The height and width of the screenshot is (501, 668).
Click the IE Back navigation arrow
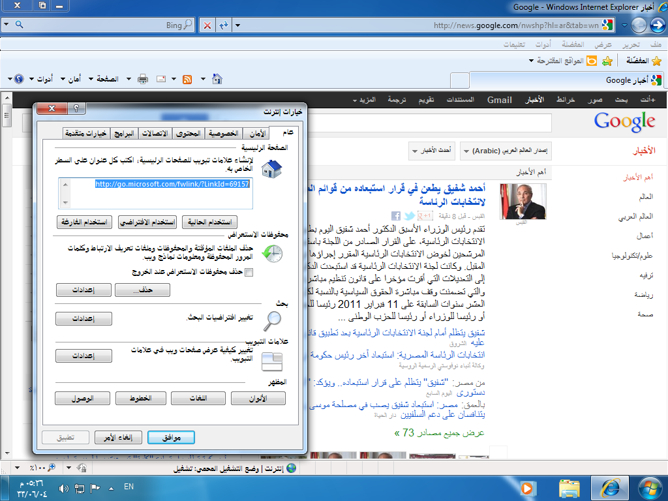coord(658,25)
